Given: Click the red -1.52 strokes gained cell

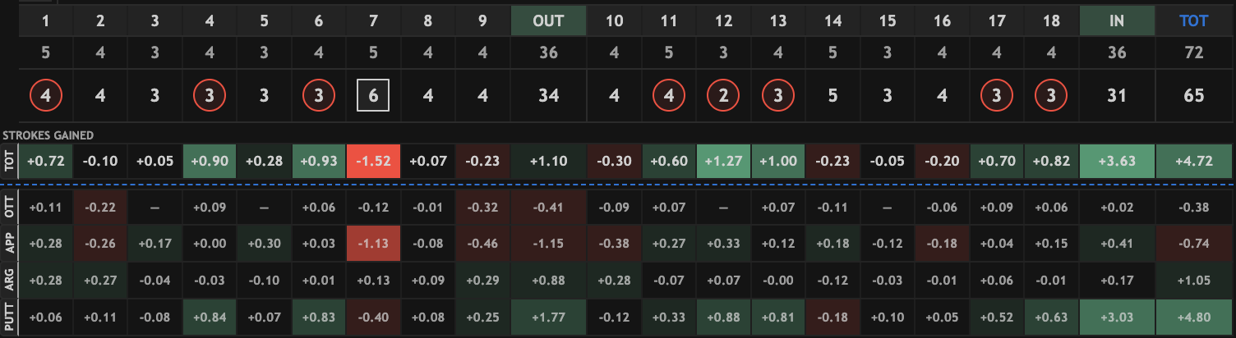Looking at the screenshot, I should point(373,162).
